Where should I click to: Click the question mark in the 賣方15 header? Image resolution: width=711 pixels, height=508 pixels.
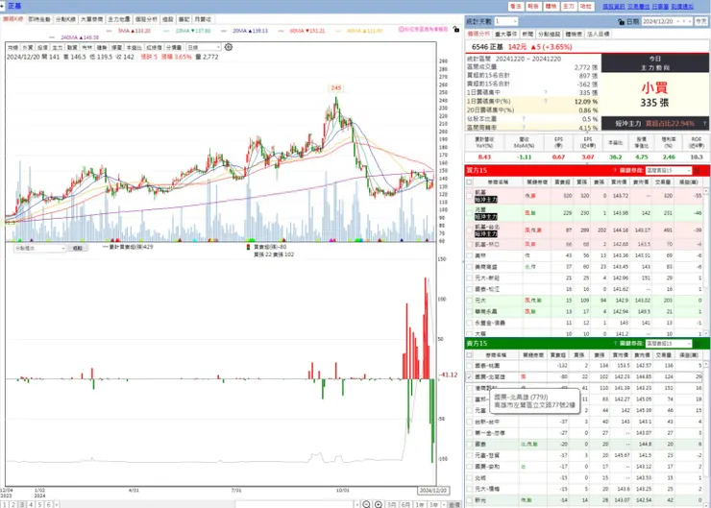(x=615, y=344)
